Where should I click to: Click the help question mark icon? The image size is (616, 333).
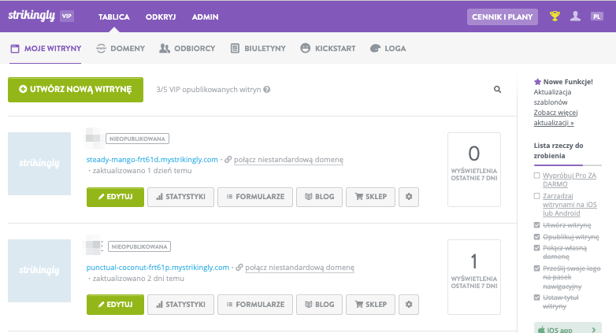click(267, 90)
